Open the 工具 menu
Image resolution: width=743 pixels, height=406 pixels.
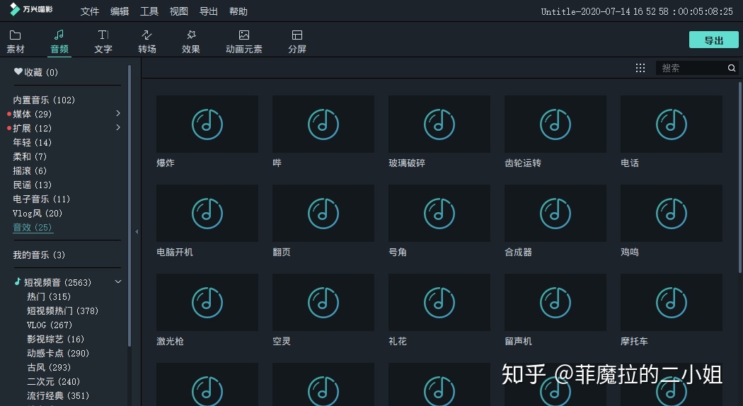pos(149,11)
